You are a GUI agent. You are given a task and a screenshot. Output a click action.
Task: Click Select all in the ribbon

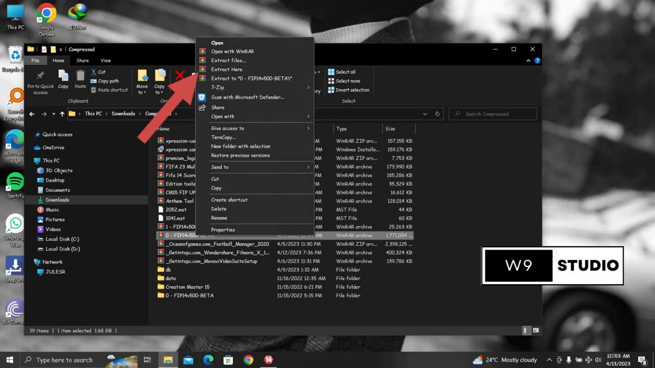[x=341, y=72]
